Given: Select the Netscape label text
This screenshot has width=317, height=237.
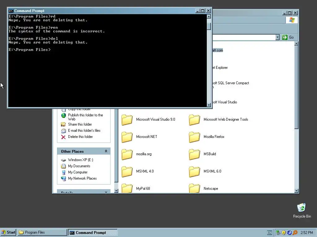Looking at the screenshot, I should (211, 189).
